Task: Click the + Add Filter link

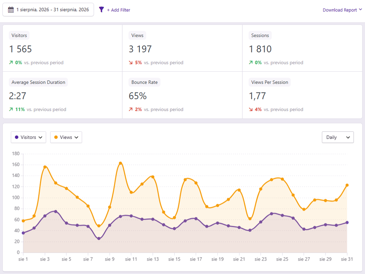Action: [x=118, y=10]
